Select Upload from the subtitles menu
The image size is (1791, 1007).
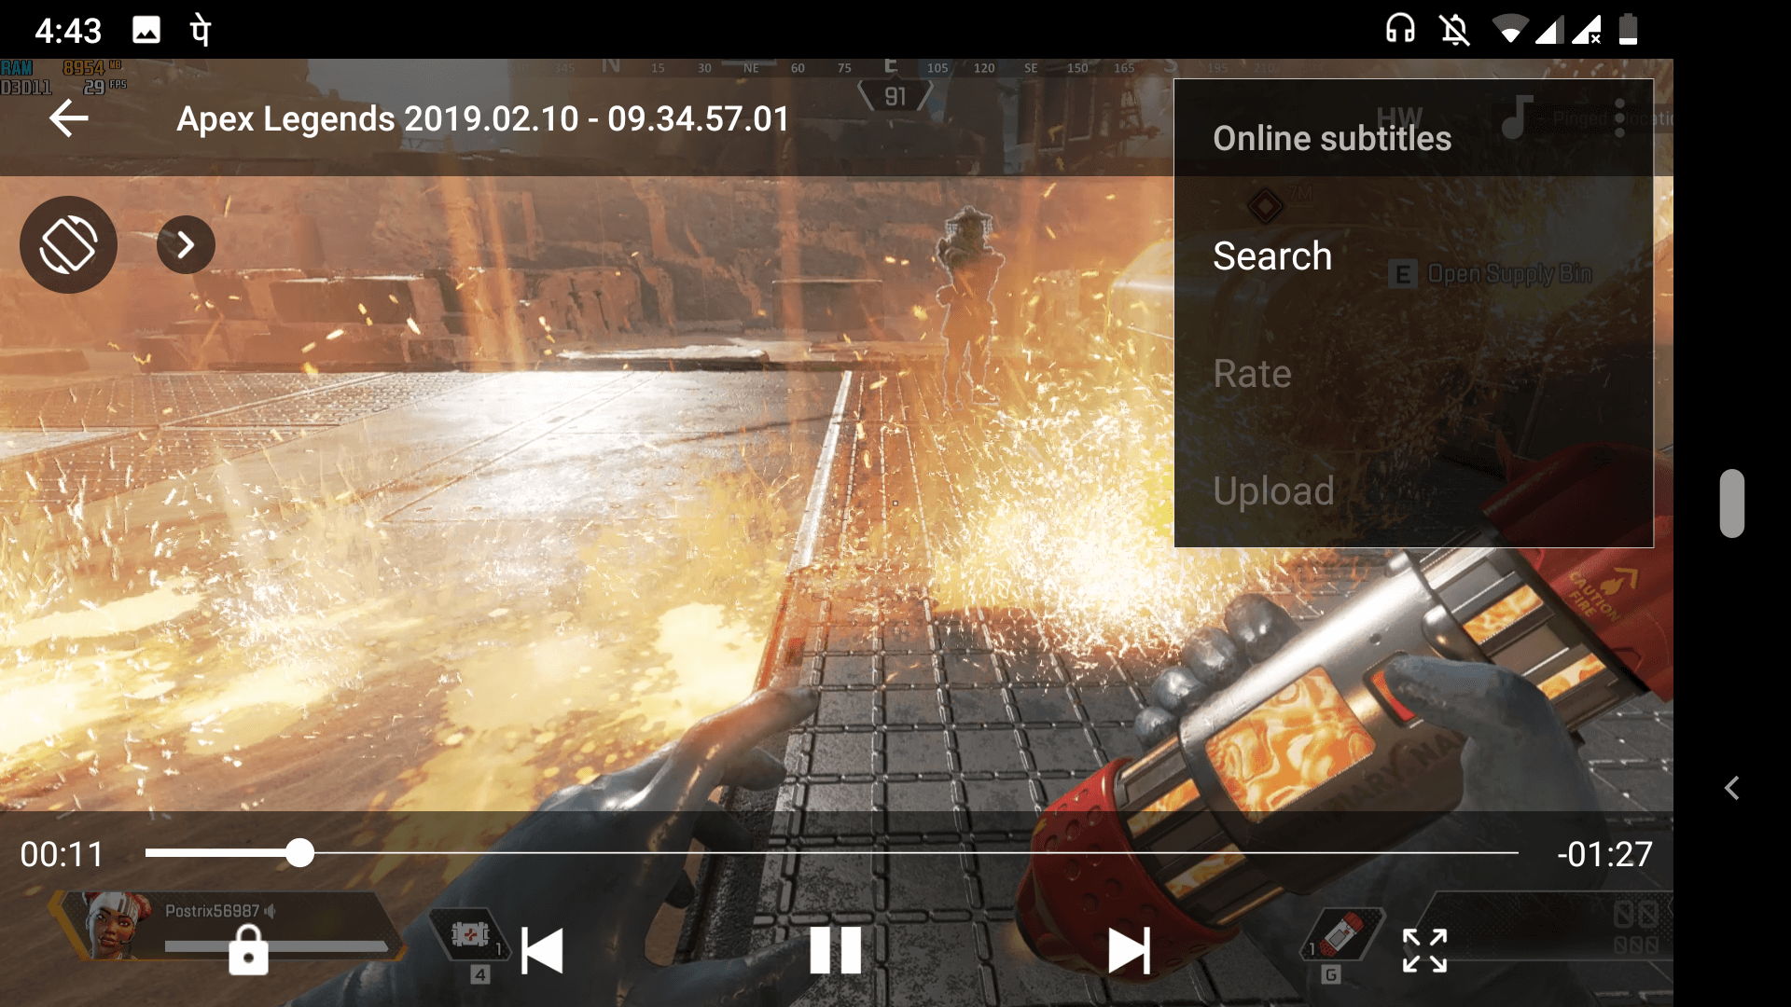pos(1273,490)
